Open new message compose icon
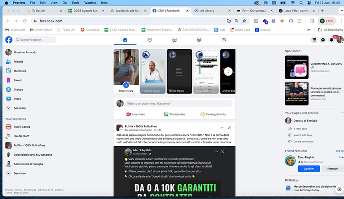 [339, 190]
